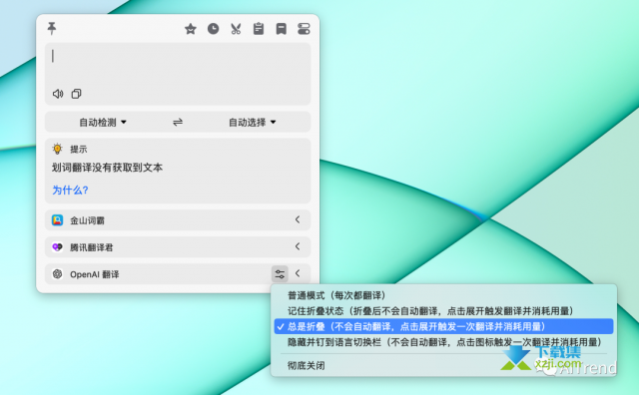This screenshot has width=639, height=395.
Task: Click the 划词翻译没有获取到文本 message
Action: 107,168
